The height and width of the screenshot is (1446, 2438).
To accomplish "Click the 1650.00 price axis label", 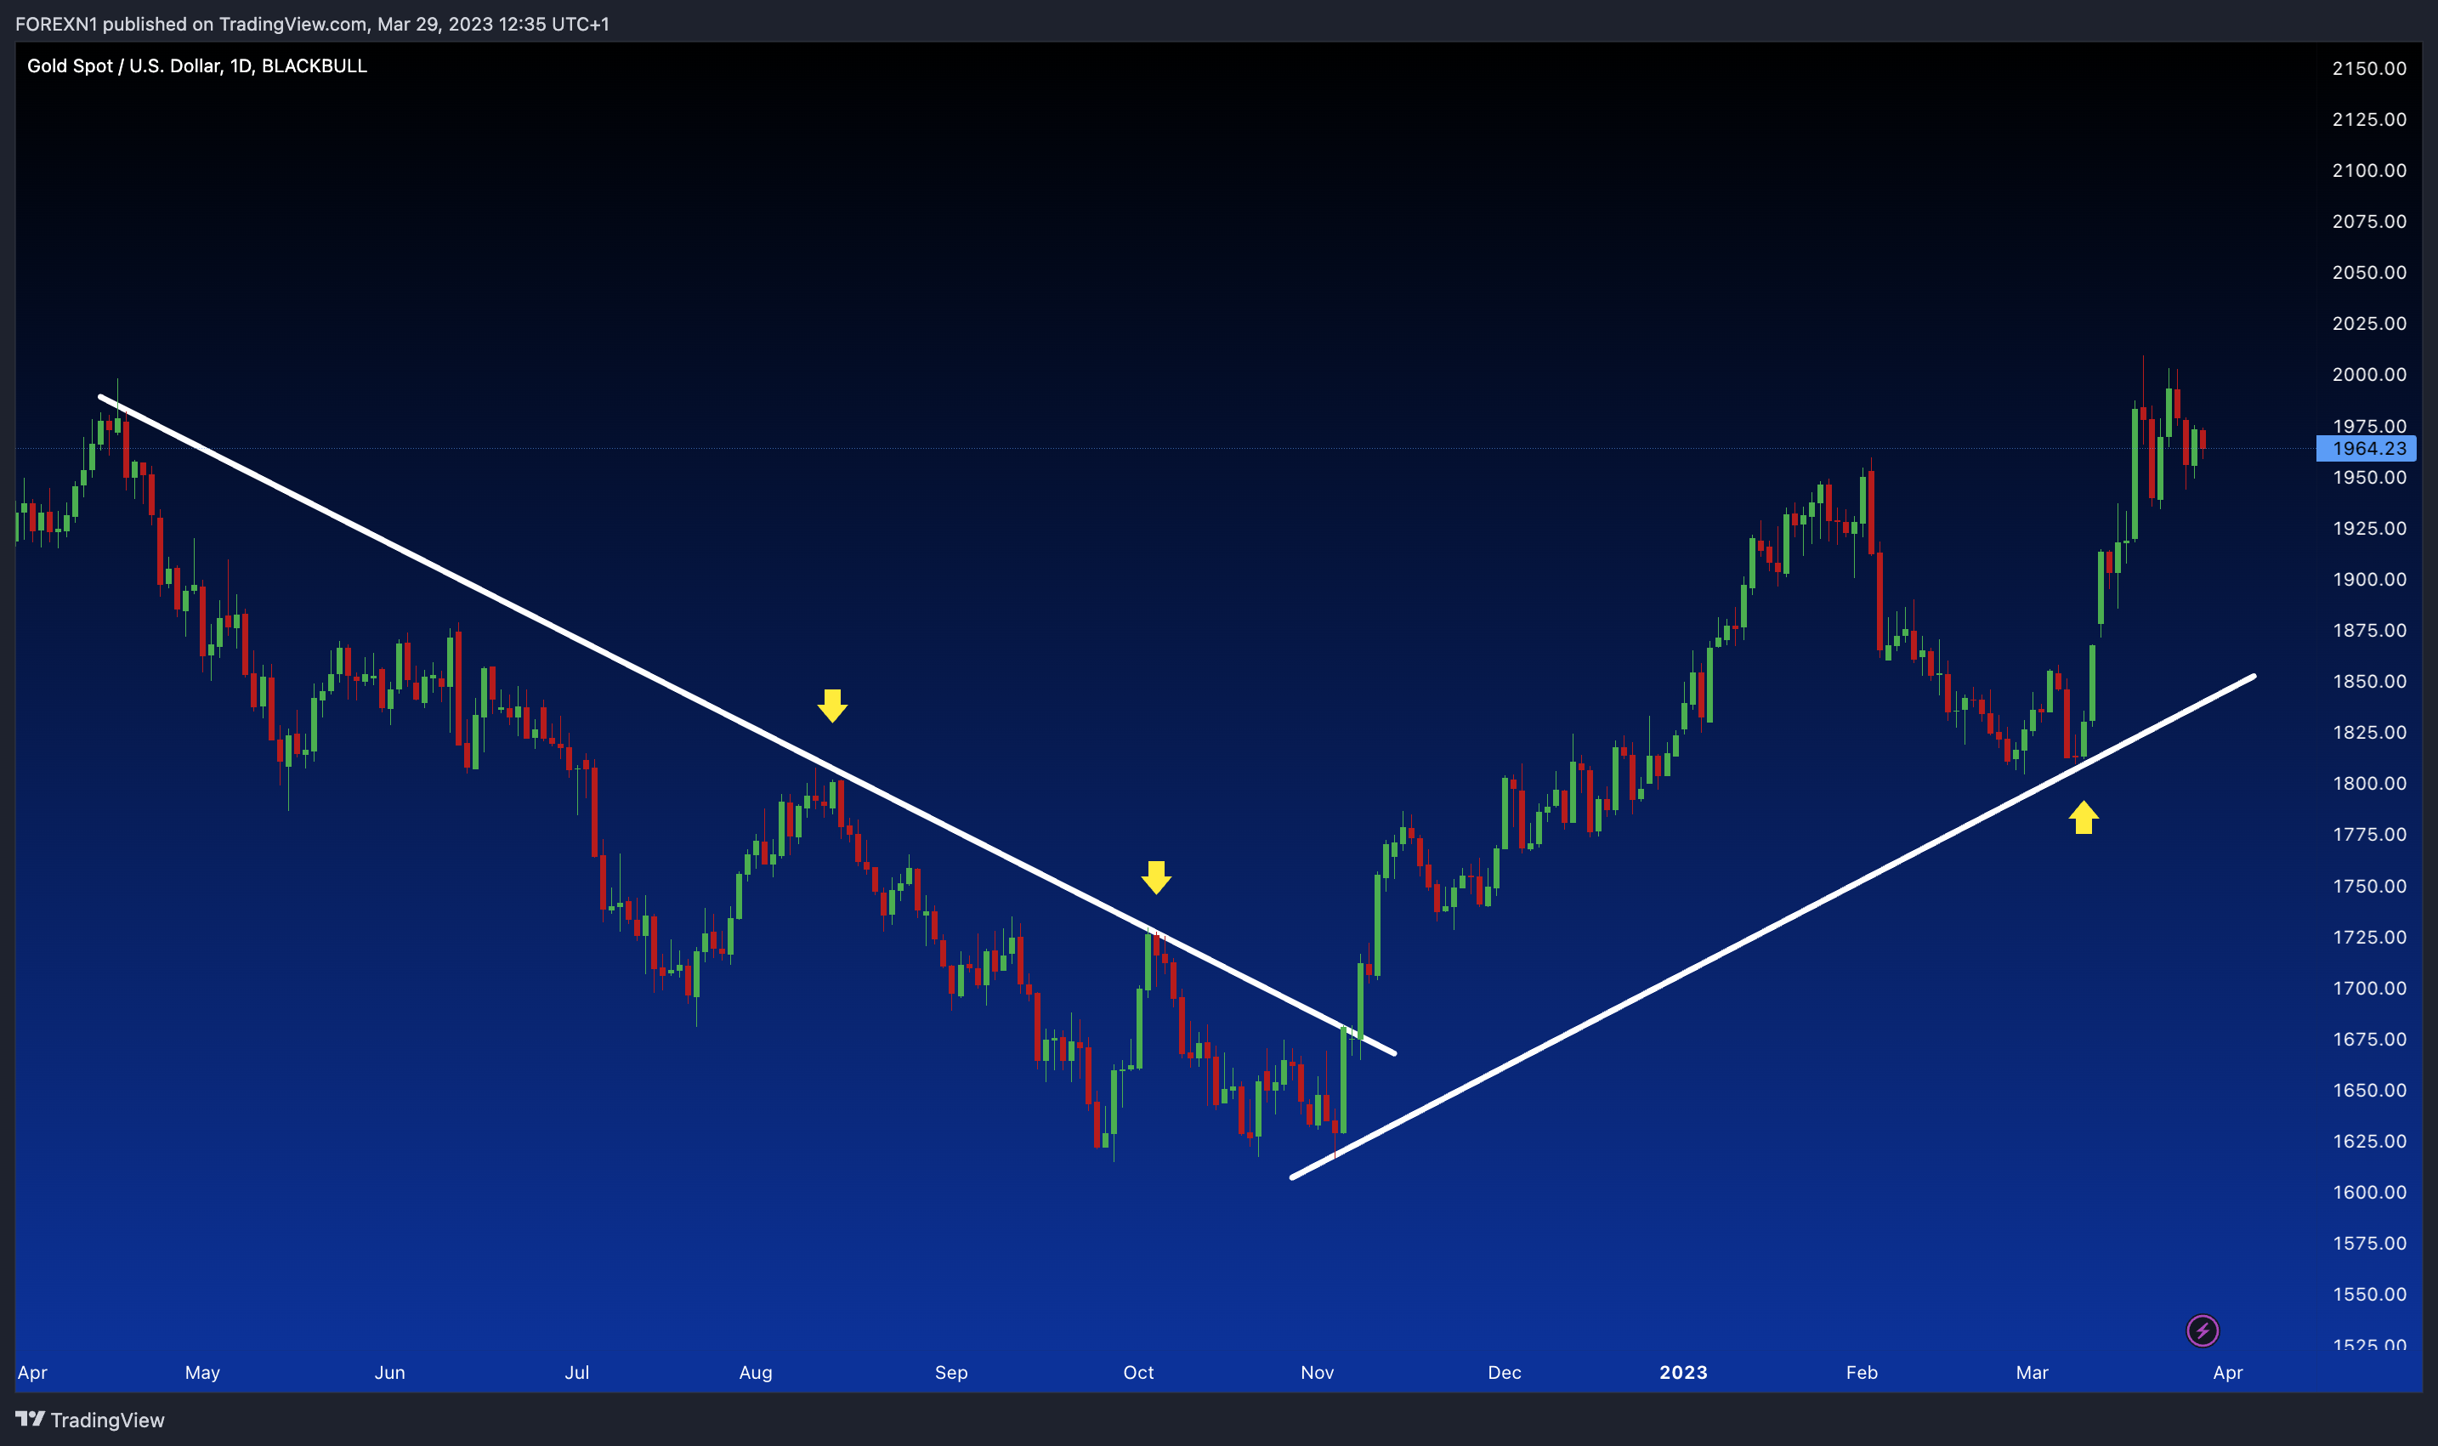I will click(2369, 1091).
